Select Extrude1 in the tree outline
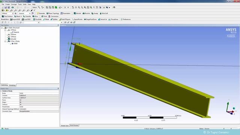 pos(13,39)
